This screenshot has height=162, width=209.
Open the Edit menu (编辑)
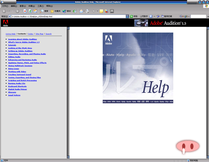14,6
